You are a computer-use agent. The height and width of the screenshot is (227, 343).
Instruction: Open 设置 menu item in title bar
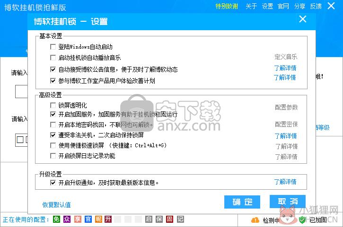pos(267,6)
